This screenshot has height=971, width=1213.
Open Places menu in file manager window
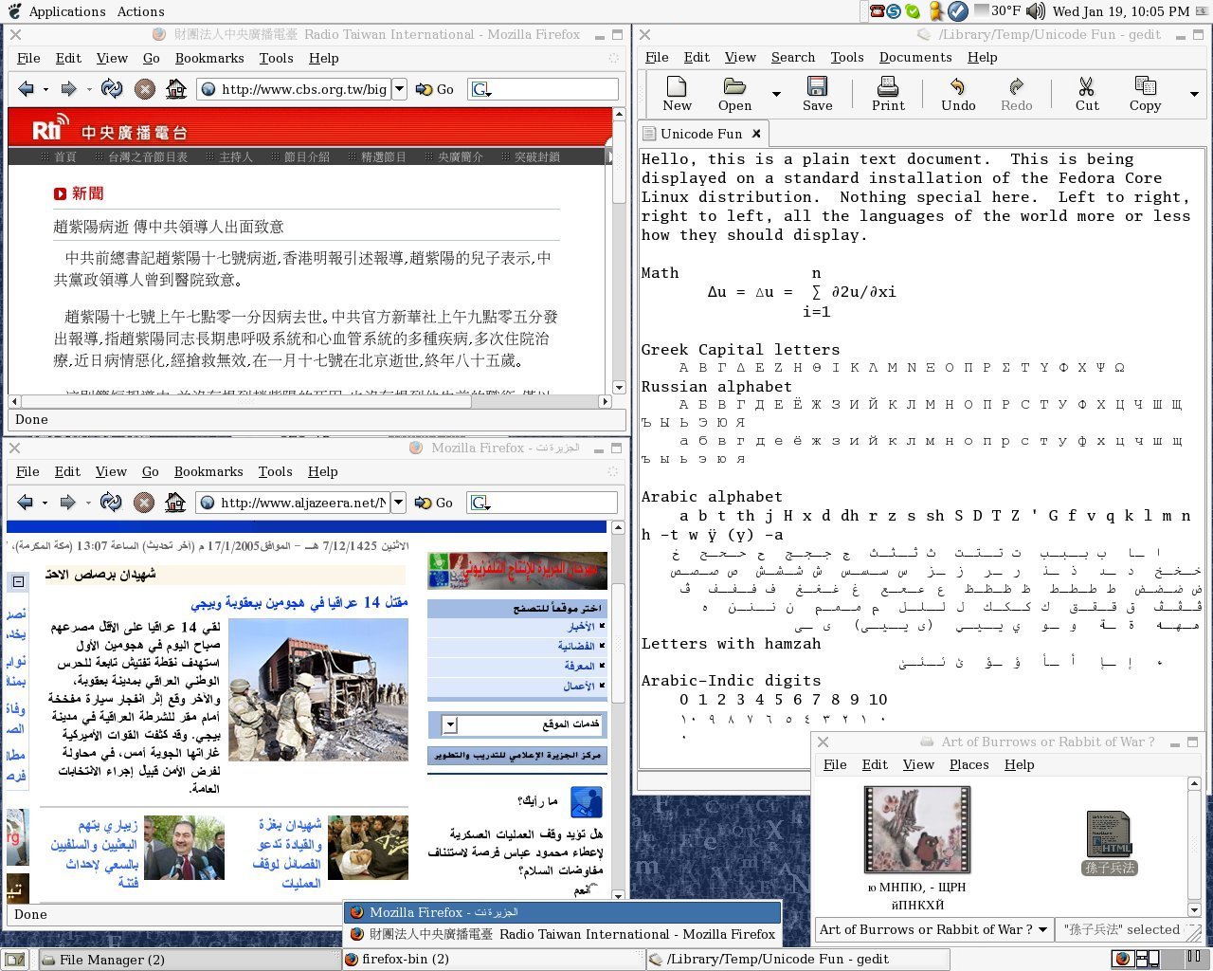pos(969,764)
